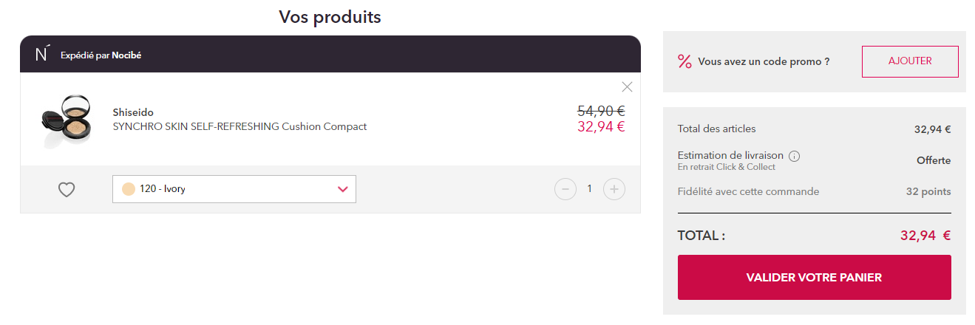Click the Nocibé N logo icon

coord(43,54)
